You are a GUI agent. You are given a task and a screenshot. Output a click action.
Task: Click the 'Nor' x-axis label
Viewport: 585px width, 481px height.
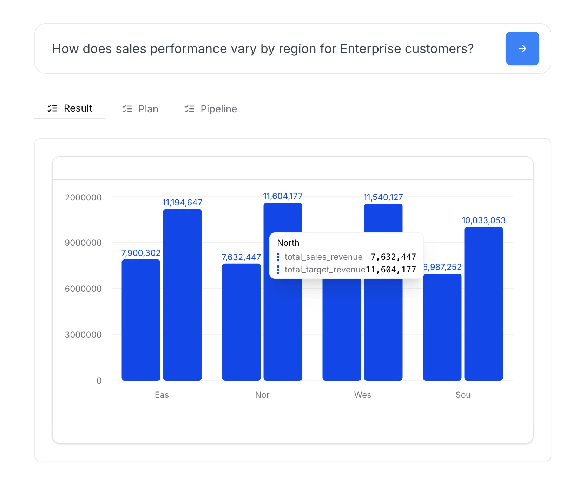click(262, 395)
